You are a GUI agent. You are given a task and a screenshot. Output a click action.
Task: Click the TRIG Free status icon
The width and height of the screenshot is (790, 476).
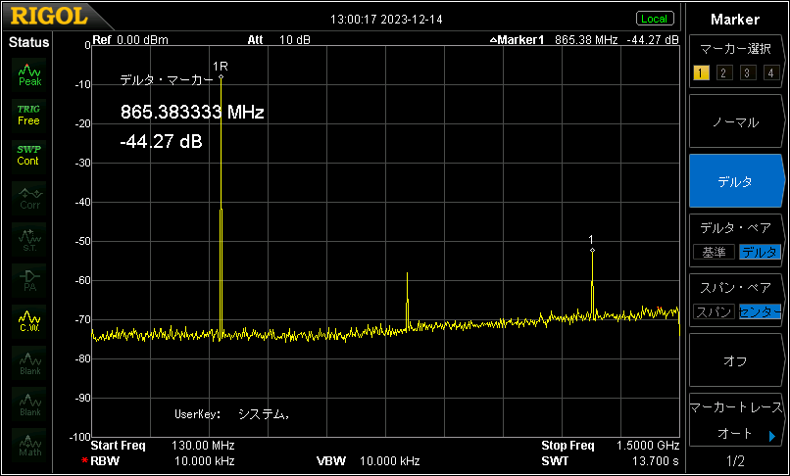coord(28,116)
